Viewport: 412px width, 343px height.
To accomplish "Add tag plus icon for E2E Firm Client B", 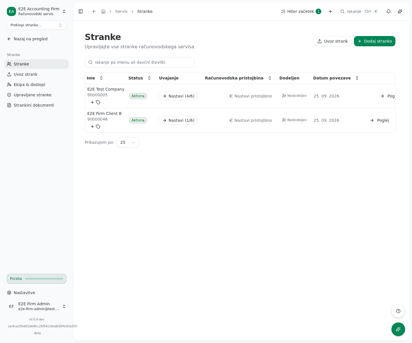I will point(92,127).
